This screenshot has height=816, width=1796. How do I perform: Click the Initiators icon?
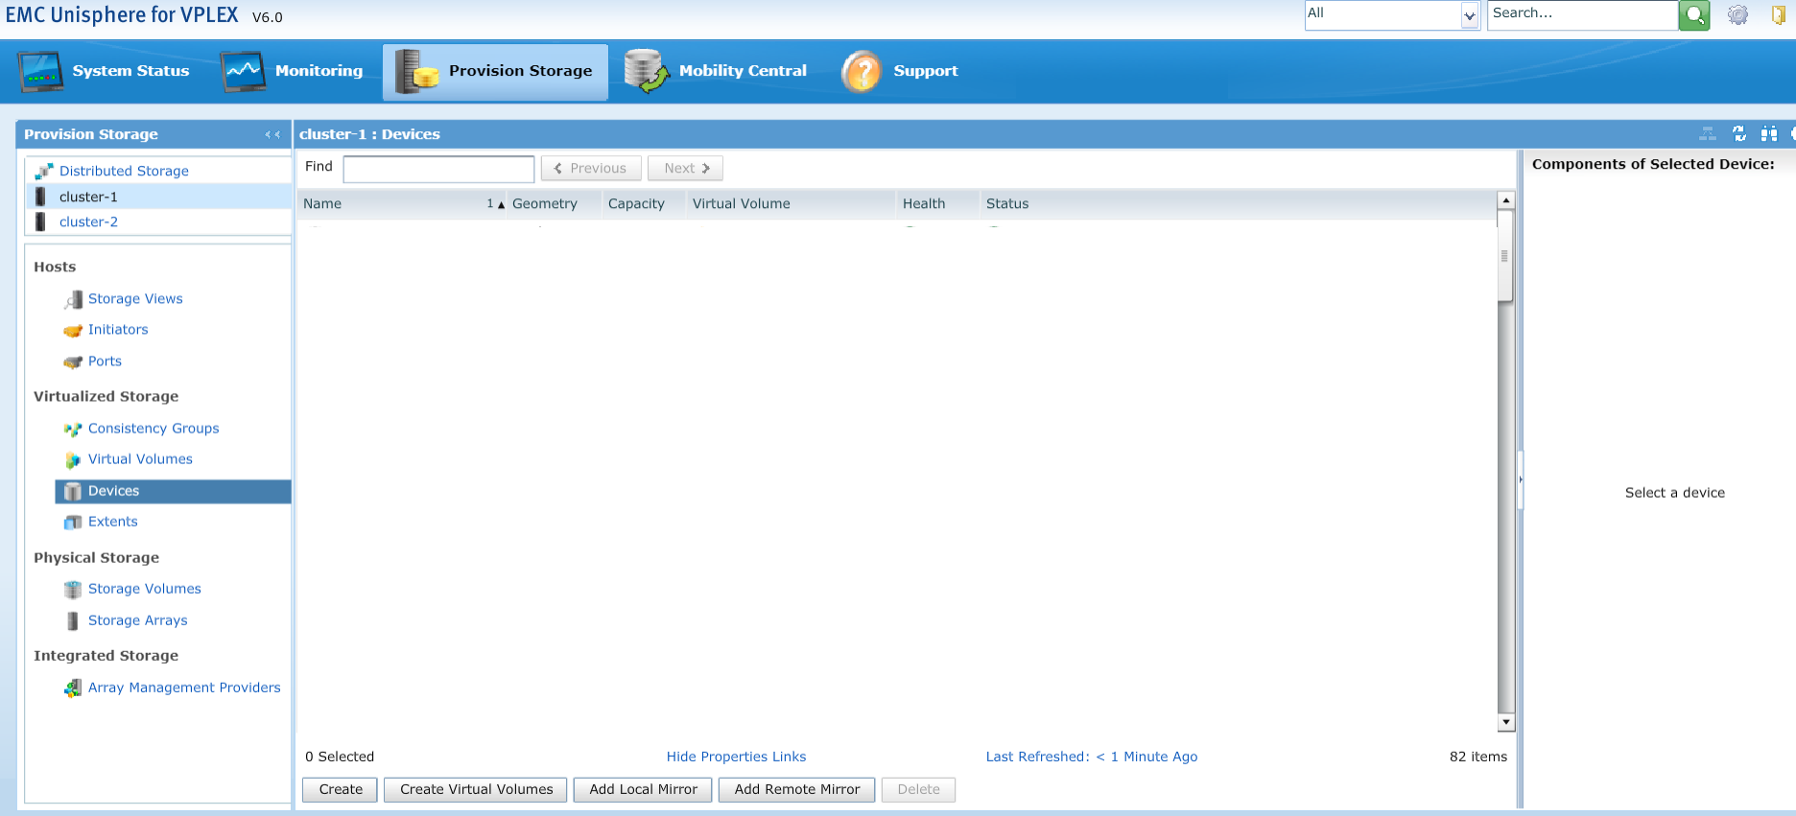(73, 330)
